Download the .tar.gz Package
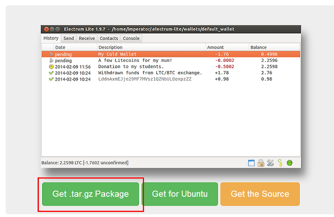Viewport: 334px width, 217px height. 90,194
